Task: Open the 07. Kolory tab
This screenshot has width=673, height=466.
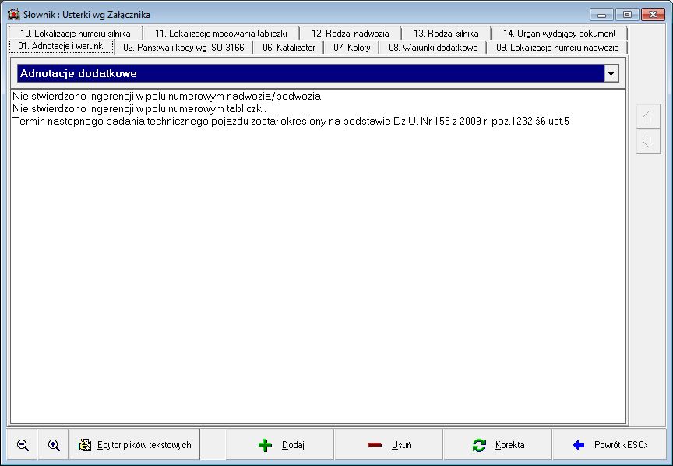Action: [x=351, y=48]
